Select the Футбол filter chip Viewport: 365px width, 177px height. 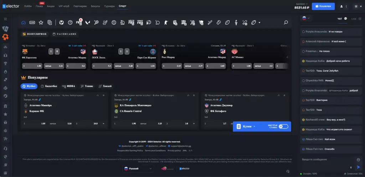[29, 86]
